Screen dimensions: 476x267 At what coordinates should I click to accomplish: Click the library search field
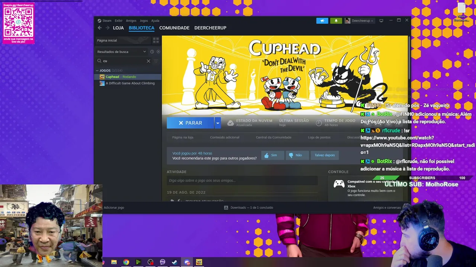pyautogui.click(x=123, y=61)
